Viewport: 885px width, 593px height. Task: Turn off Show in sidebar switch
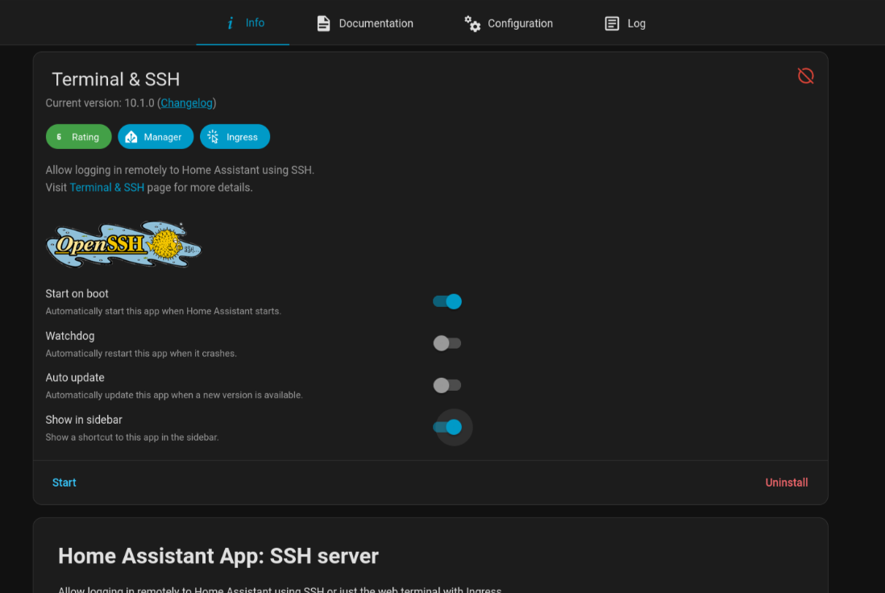tap(447, 427)
